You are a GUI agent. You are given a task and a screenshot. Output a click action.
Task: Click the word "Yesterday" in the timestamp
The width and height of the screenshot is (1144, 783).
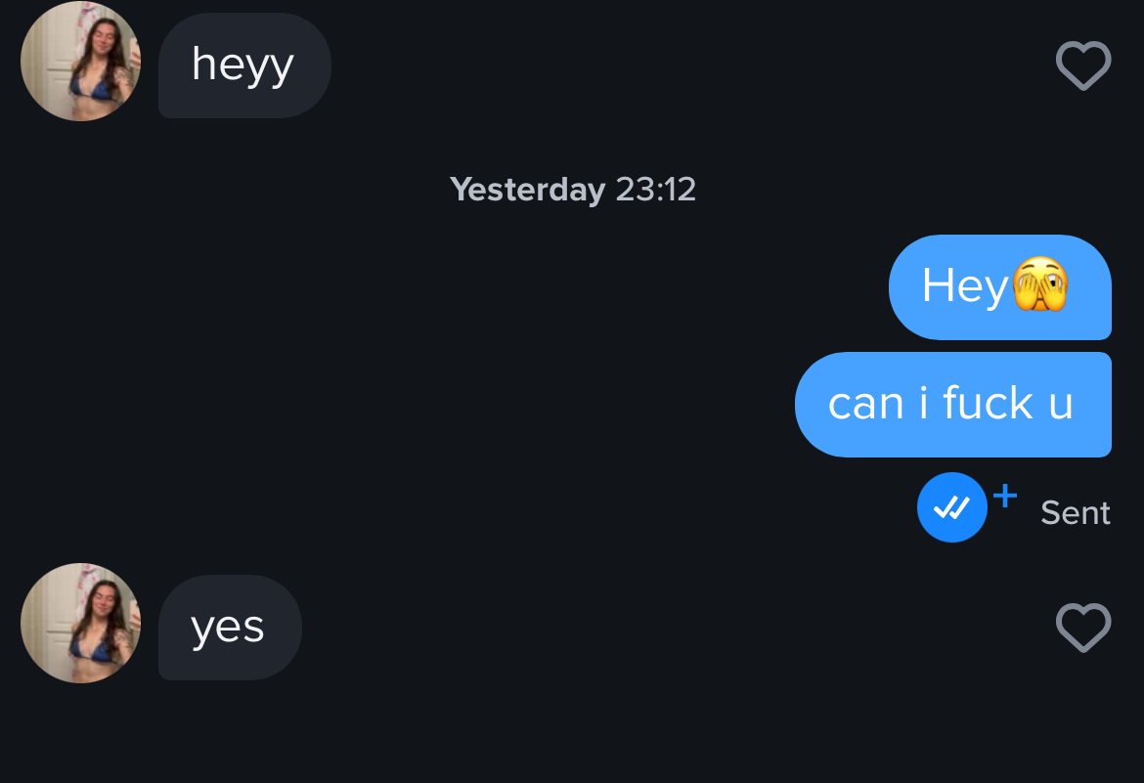(527, 191)
